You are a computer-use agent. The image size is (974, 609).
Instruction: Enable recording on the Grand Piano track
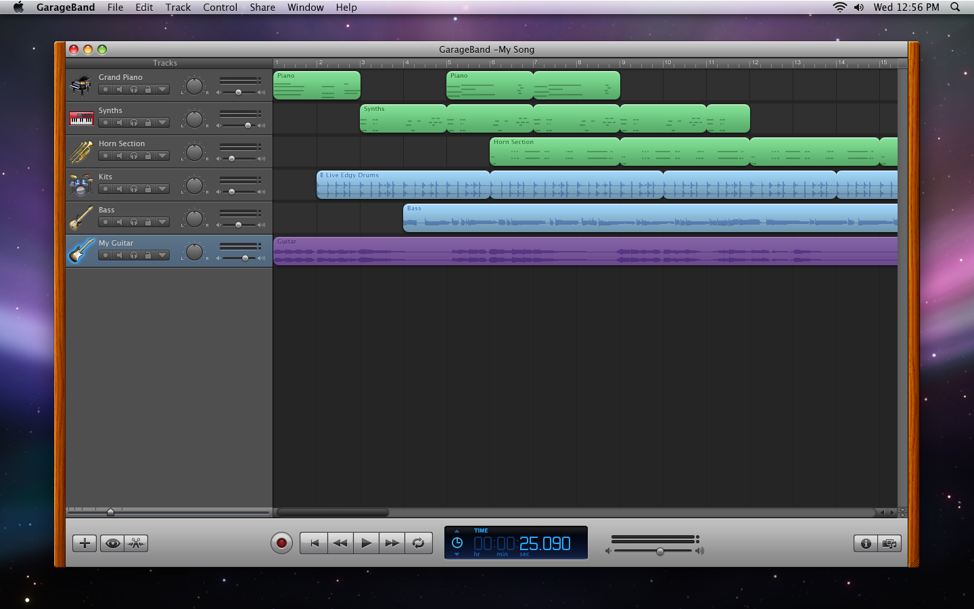point(106,89)
